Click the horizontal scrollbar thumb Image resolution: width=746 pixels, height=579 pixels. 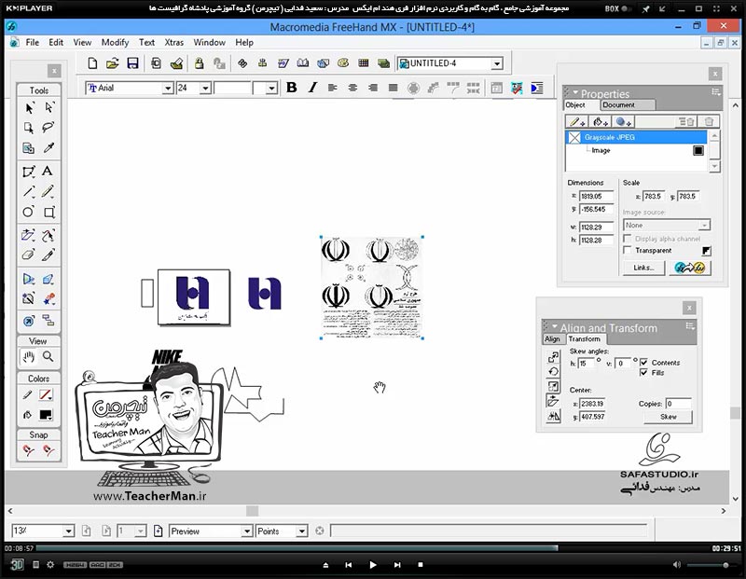(252, 511)
